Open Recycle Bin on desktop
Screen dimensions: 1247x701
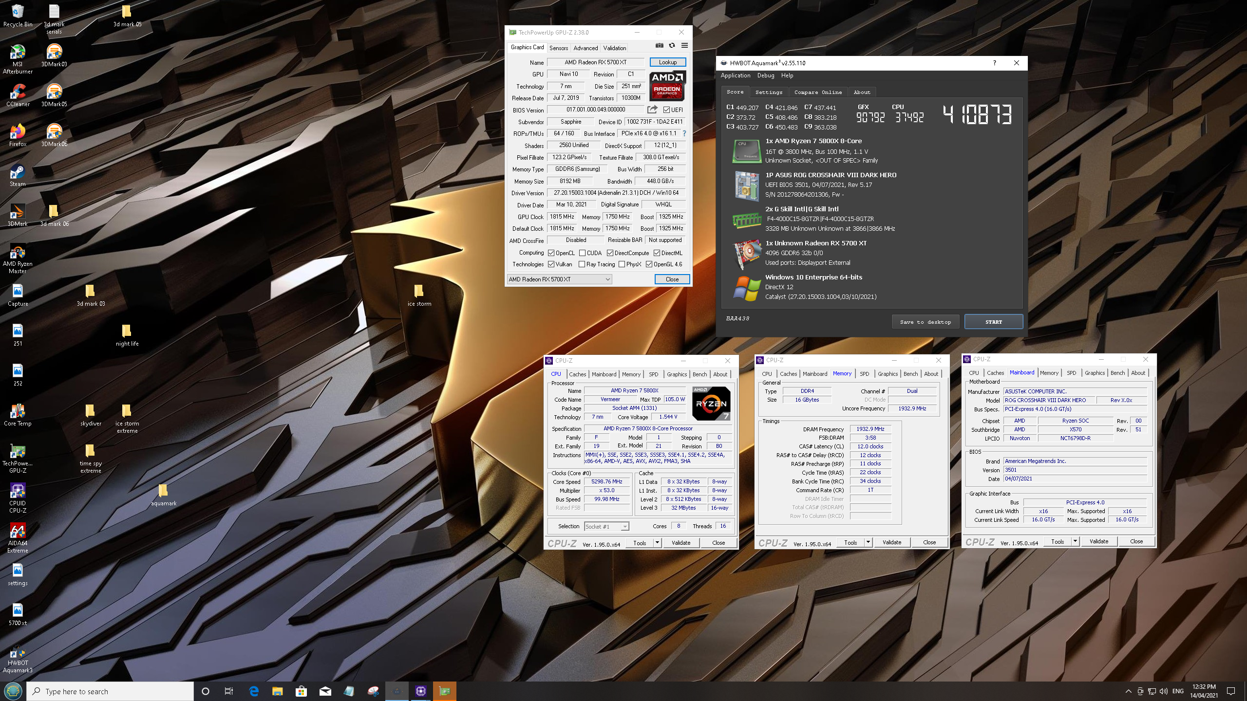pos(18,15)
